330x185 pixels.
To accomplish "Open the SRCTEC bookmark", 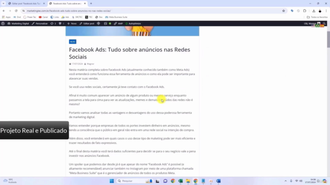I will pyautogui.click(x=77, y=17).
